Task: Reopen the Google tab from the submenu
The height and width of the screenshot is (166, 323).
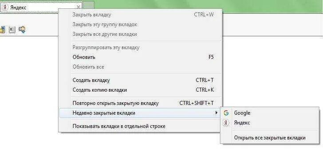Action: point(270,113)
